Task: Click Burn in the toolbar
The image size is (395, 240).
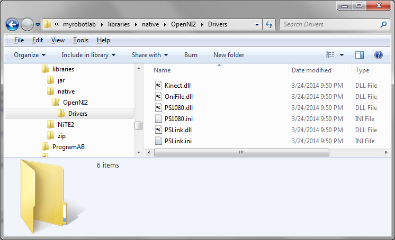Action: (191, 55)
